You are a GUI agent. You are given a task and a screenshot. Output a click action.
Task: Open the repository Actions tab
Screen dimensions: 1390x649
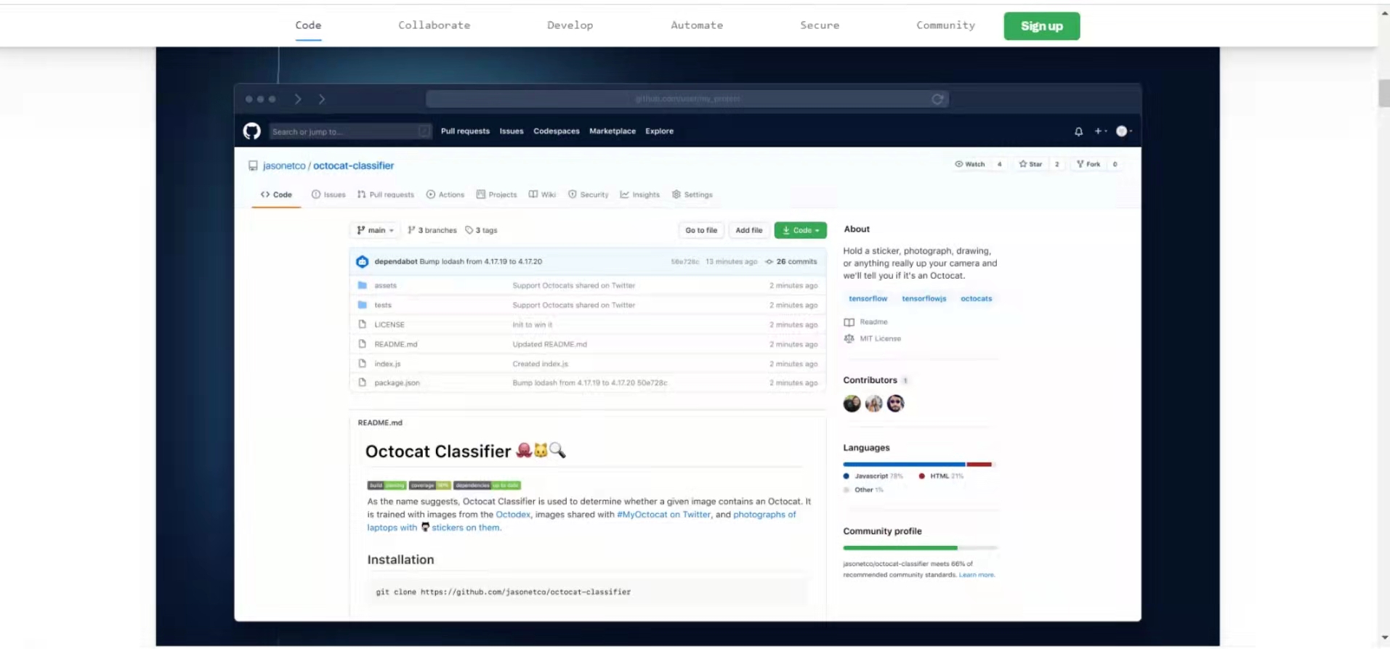click(445, 195)
